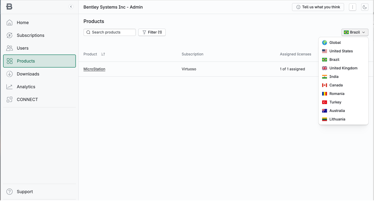
Task: Open the Downloads page
Action: 40,74
